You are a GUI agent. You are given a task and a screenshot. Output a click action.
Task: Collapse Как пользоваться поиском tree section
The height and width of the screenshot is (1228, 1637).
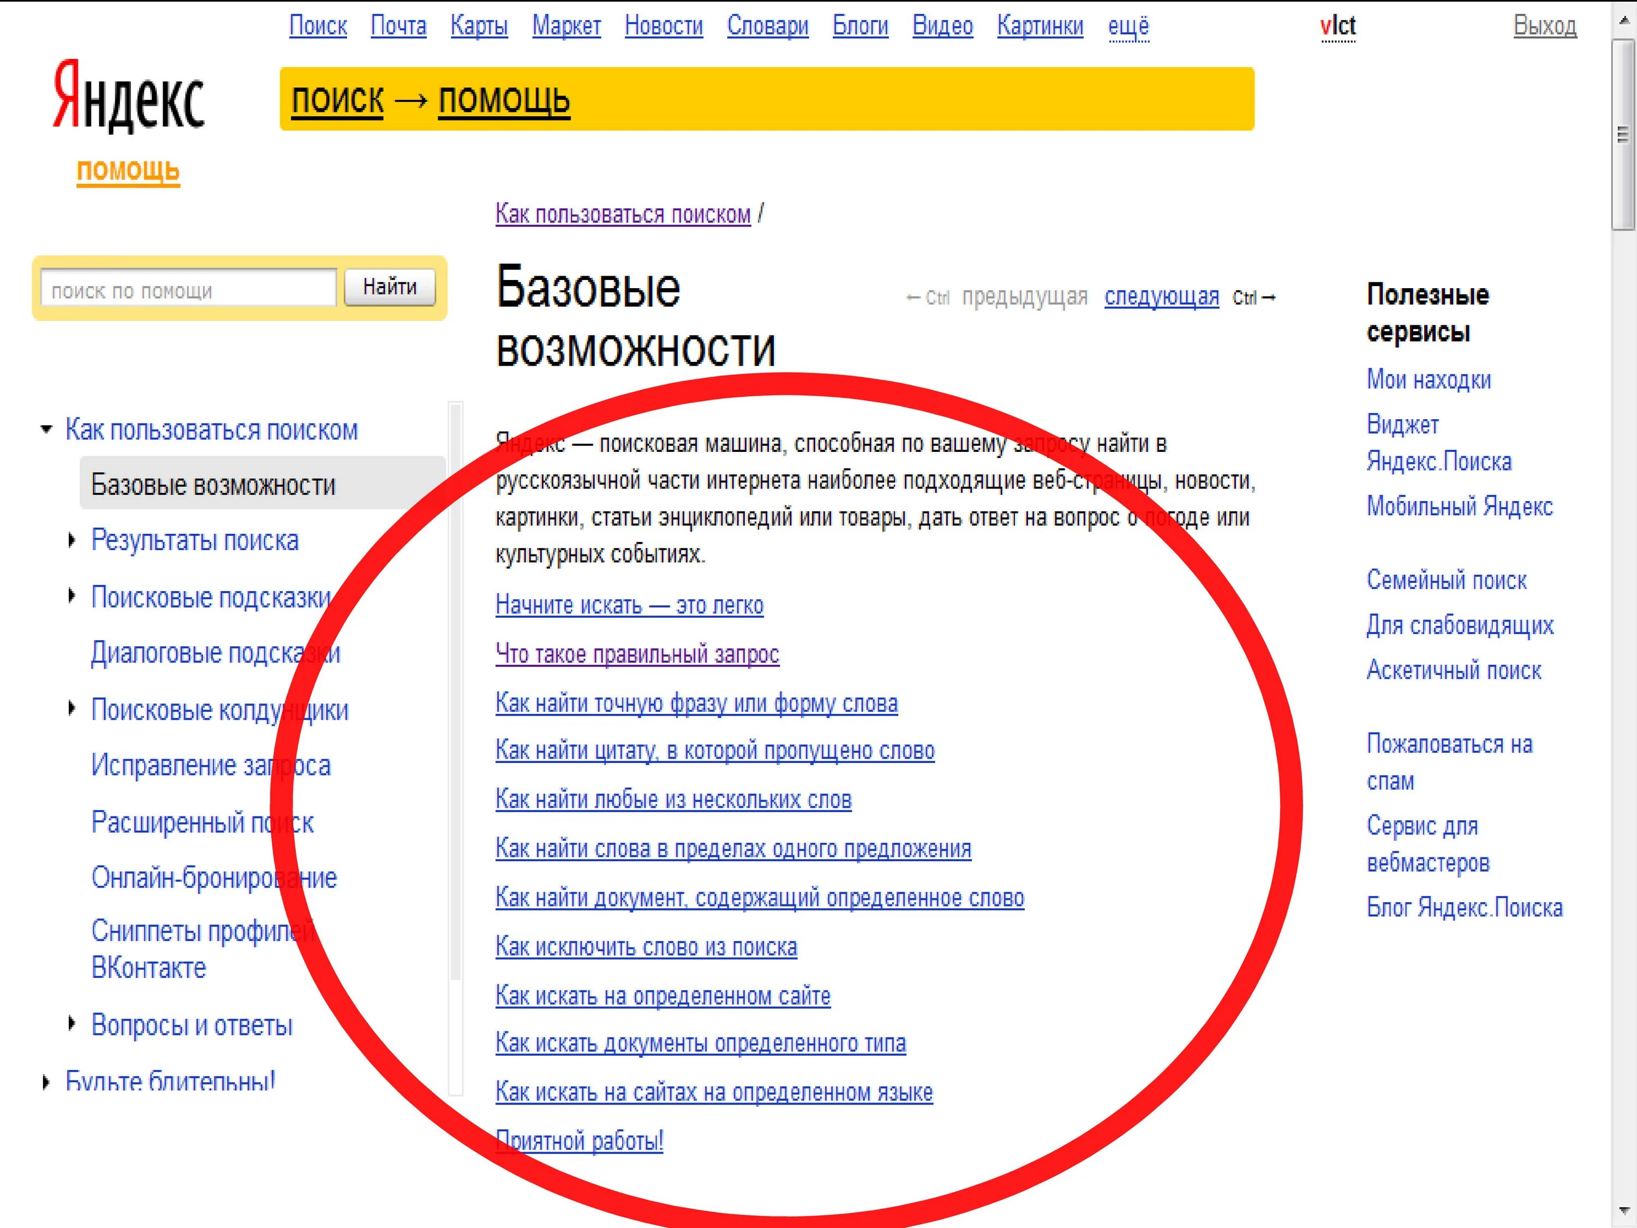click(46, 430)
